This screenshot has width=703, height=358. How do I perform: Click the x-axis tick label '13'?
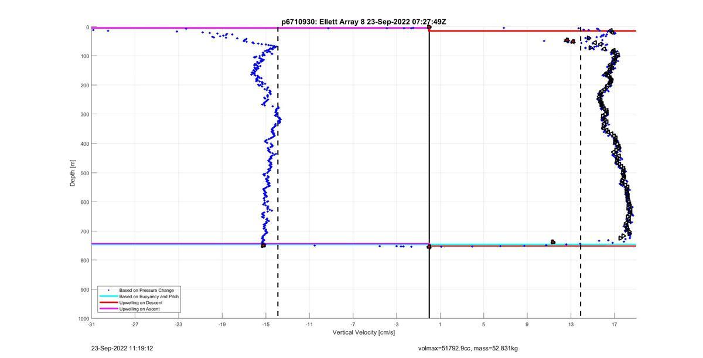click(571, 324)
